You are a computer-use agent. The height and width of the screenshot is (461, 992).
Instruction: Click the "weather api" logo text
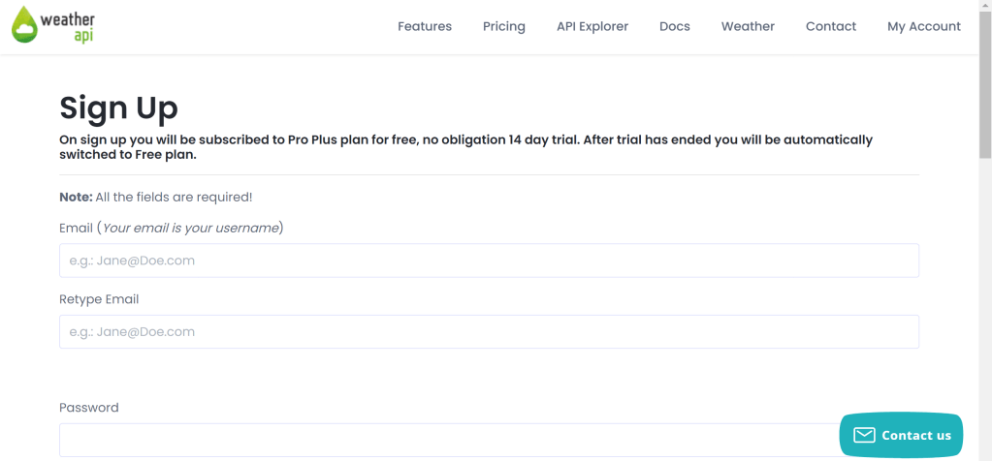[70, 27]
